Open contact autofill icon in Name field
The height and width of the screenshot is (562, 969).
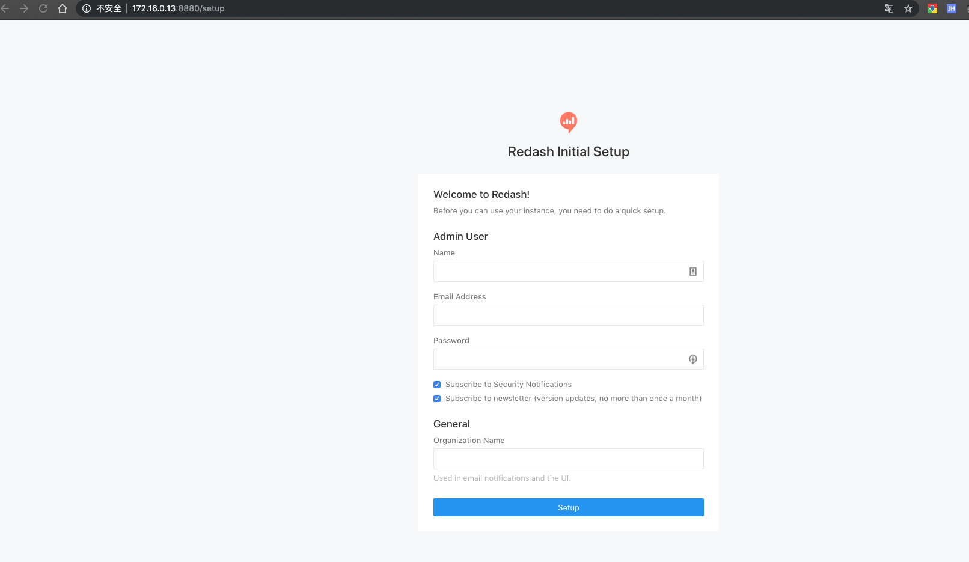pos(693,272)
